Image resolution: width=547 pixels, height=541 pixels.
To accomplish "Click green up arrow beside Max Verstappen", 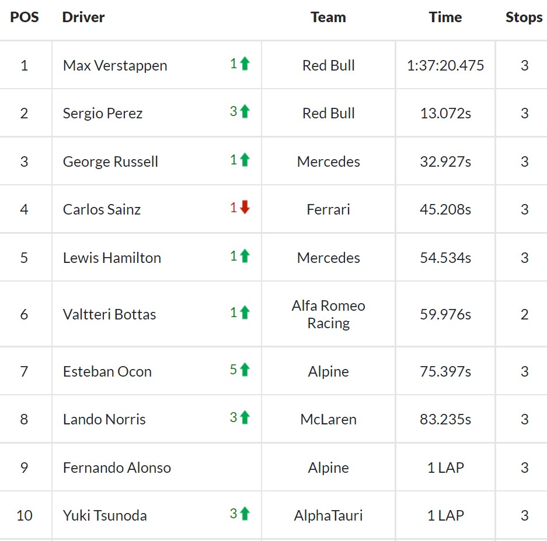I will [245, 64].
